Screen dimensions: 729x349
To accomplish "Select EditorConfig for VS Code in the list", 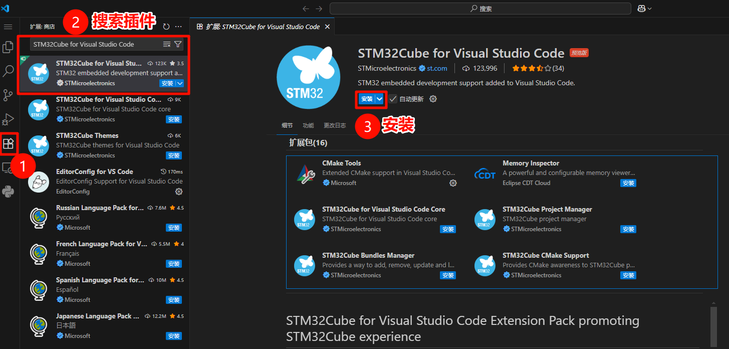I will [x=105, y=182].
